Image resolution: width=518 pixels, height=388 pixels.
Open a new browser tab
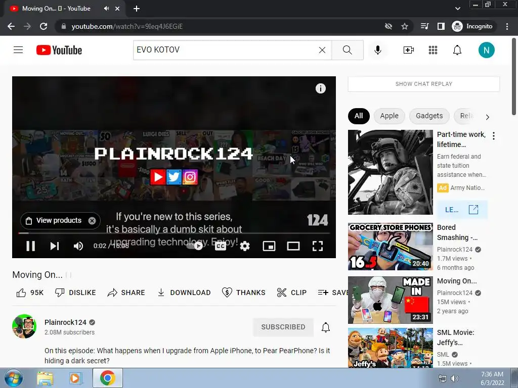pyautogui.click(x=137, y=9)
